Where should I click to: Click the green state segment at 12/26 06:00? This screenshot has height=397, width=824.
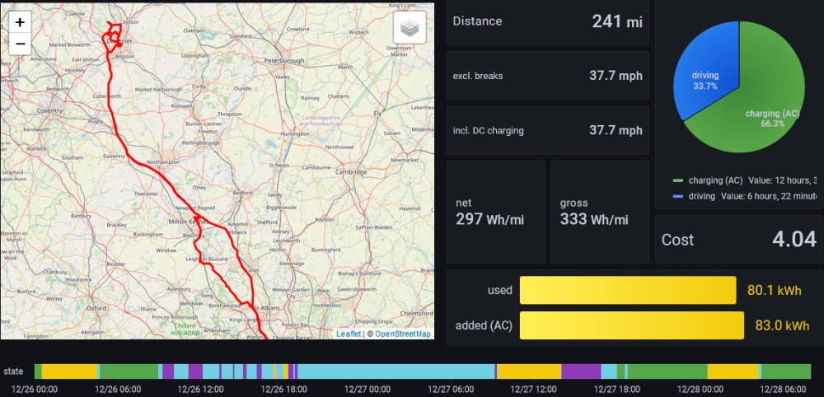[x=129, y=371]
